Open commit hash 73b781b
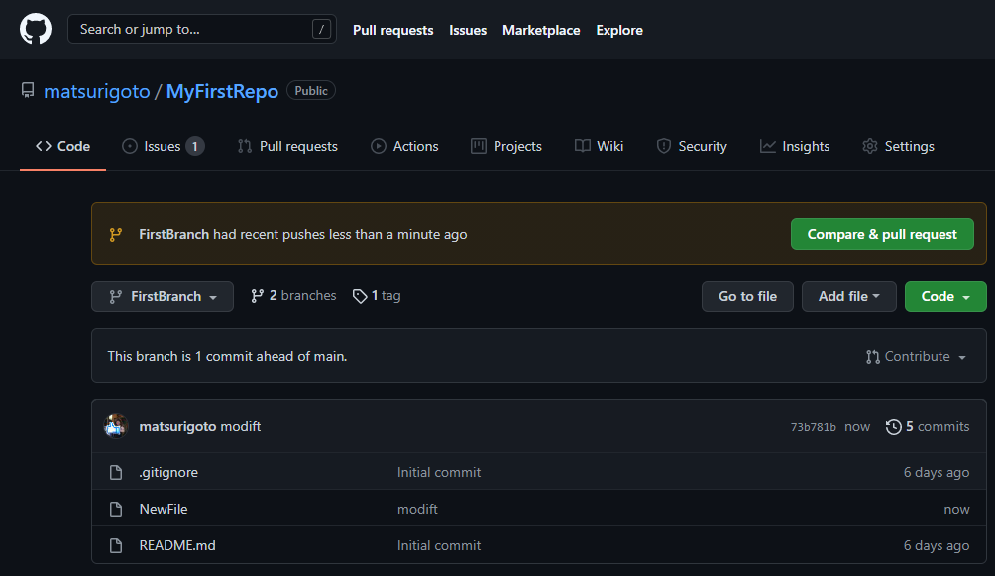Screen dimensions: 995x576 [x=813, y=427]
